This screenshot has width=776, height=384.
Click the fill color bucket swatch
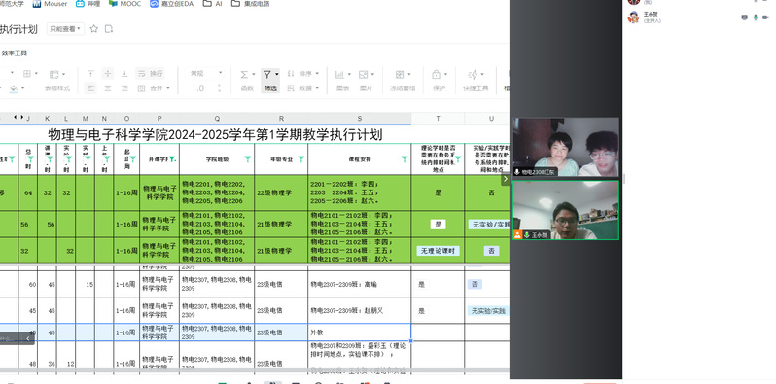14,88
